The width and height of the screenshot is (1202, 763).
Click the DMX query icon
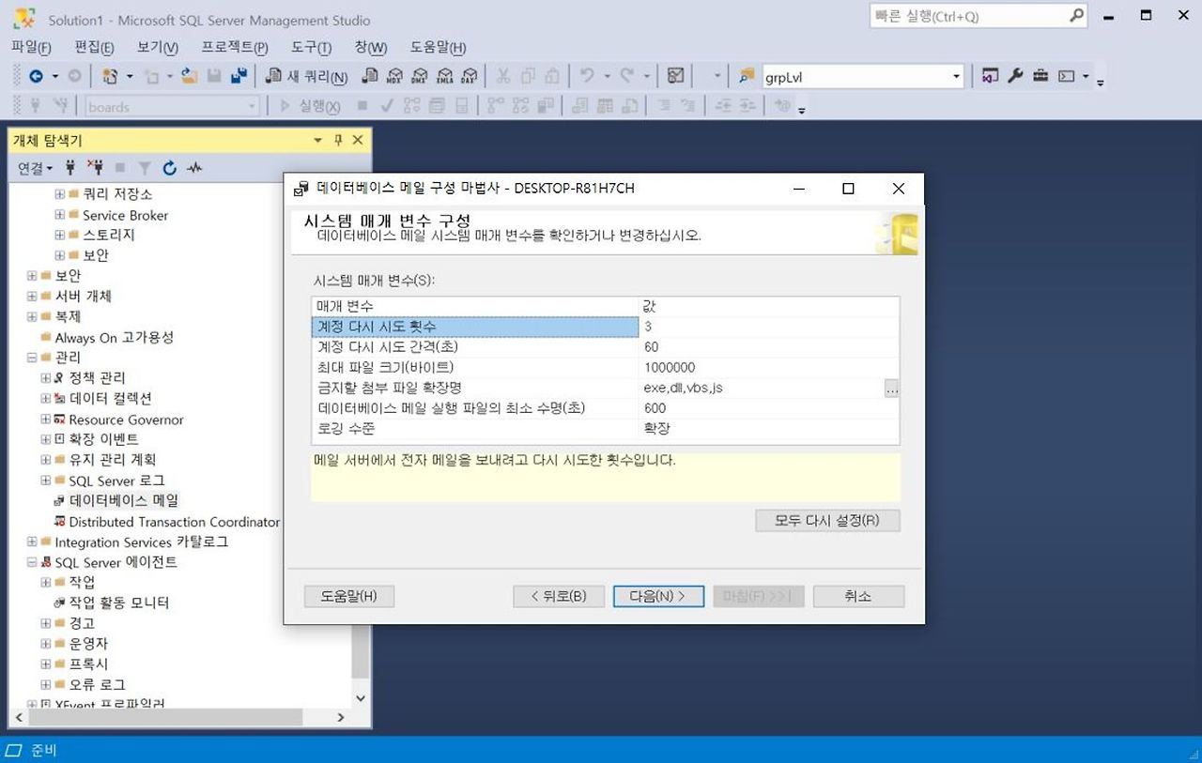pos(420,77)
